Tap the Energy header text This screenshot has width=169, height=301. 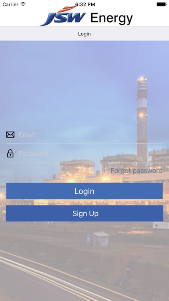111,18
